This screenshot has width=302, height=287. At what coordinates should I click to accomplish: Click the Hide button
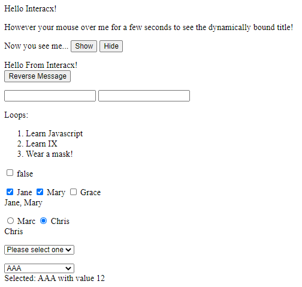[x=111, y=46]
